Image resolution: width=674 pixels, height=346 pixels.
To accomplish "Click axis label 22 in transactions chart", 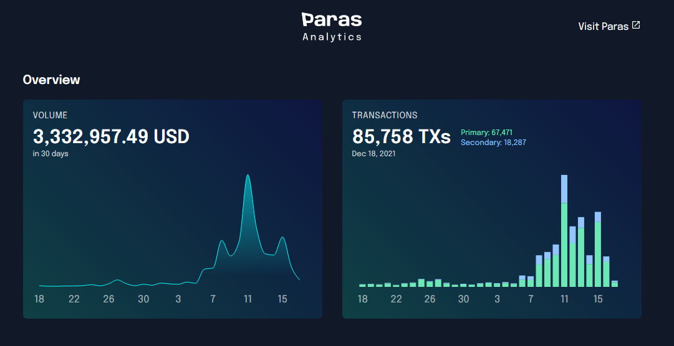I will click(397, 299).
